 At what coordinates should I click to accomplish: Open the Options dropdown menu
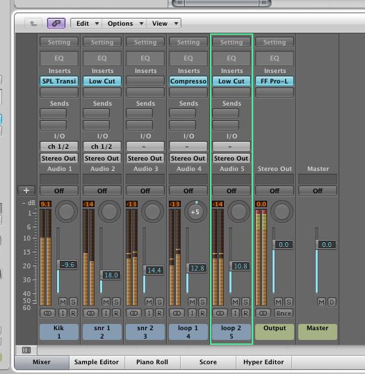[124, 24]
